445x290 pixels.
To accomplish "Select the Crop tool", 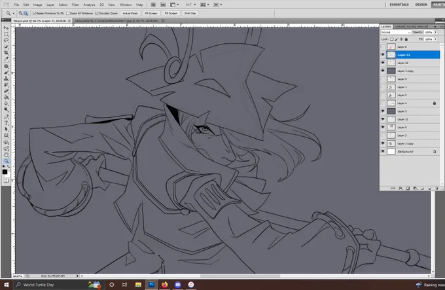I will tap(6, 52).
